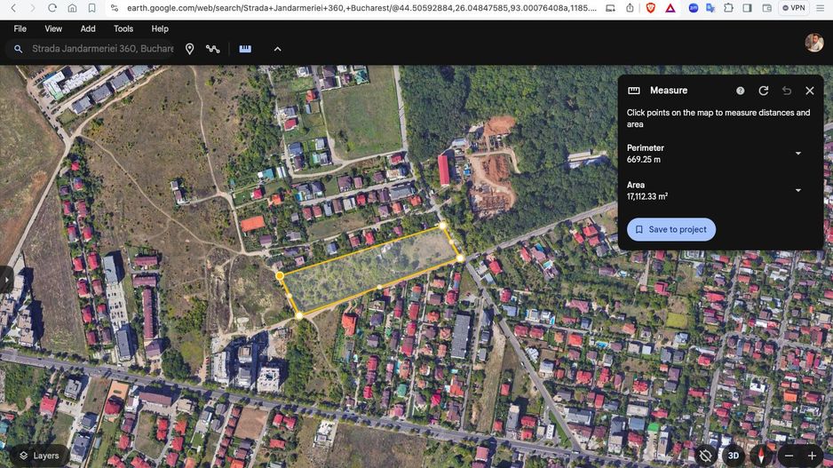The width and height of the screenshot is (833, 468).
Task: Open the Help menu
Action: coord(159,28)
